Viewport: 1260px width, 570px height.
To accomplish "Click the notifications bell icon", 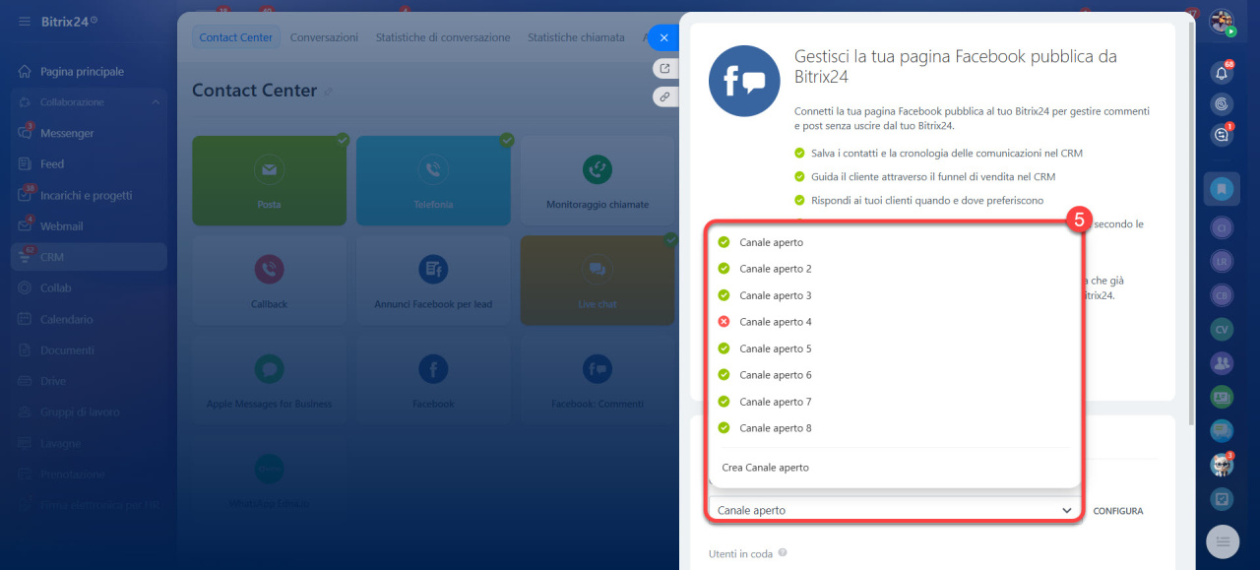I will tap(1222, 72).
